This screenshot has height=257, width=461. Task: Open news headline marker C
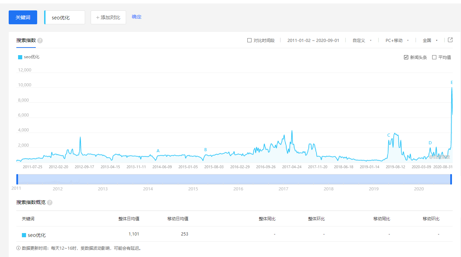[x=389, y=135]
